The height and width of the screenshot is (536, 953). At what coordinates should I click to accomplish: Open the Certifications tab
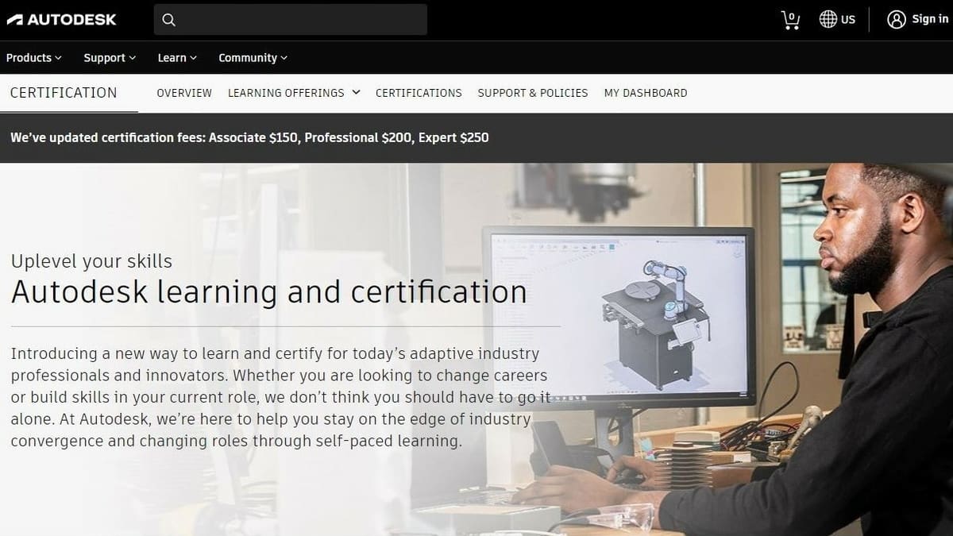[x=419, y=93]
